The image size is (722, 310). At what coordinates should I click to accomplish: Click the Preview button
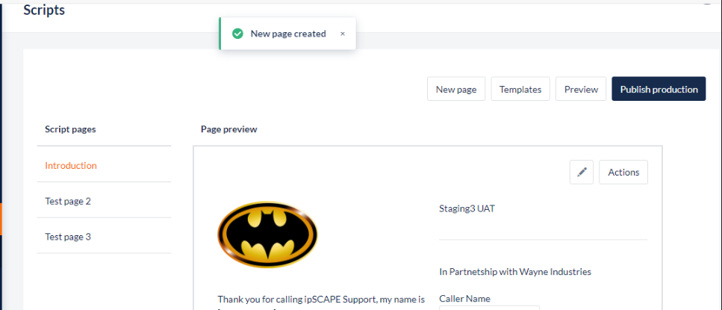pyautogui.click(x=581, y=89)
